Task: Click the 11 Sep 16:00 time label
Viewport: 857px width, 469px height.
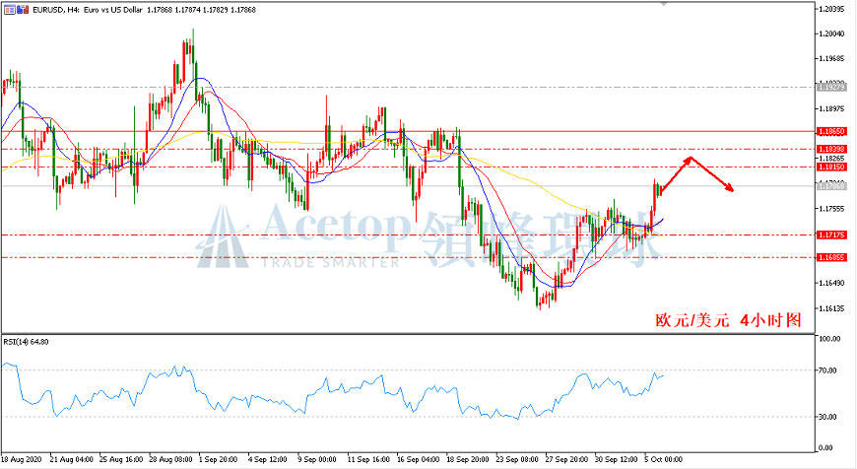Action: (x=368, y=460)
